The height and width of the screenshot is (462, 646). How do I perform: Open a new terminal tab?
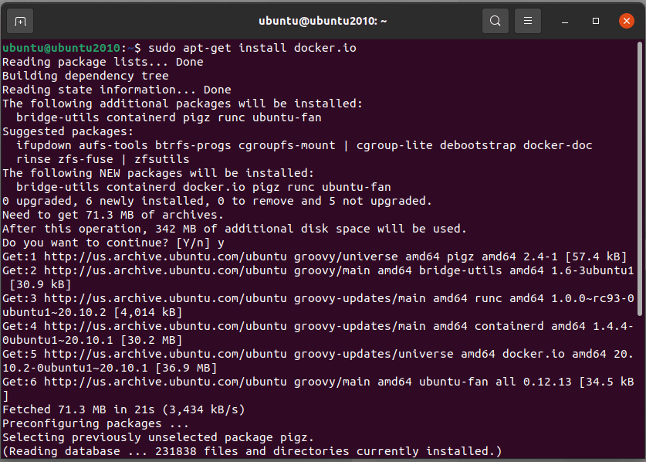[20, 21]
